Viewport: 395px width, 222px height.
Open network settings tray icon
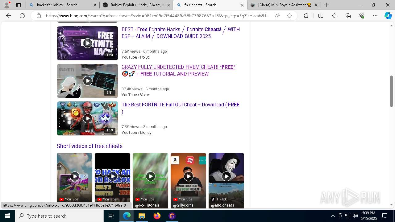[x=348, y=216]
